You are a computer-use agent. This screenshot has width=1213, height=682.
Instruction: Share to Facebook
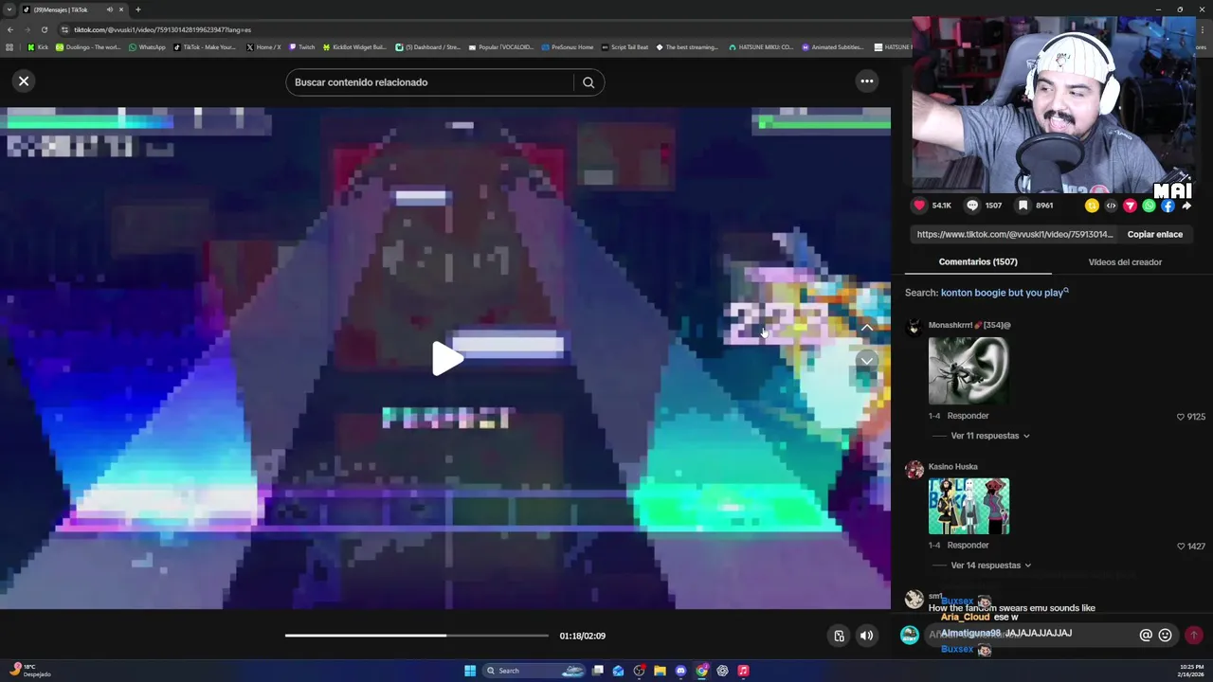[1168, 206]
